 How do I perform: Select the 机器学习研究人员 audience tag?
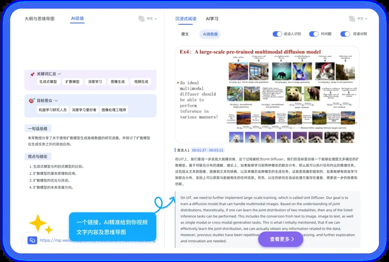(53, 110)
